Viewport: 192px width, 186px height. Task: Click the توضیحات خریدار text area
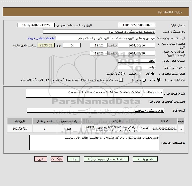[95, 143]
